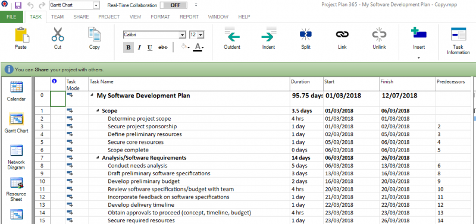This screenshot has width=476, height=224.
Task: Click the Duration column header
Action: [306, 84]
